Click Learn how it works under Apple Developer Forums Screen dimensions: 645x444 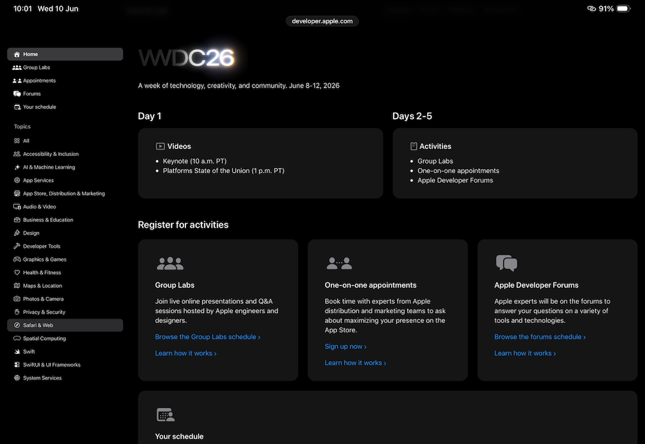(x=525, y=353)
